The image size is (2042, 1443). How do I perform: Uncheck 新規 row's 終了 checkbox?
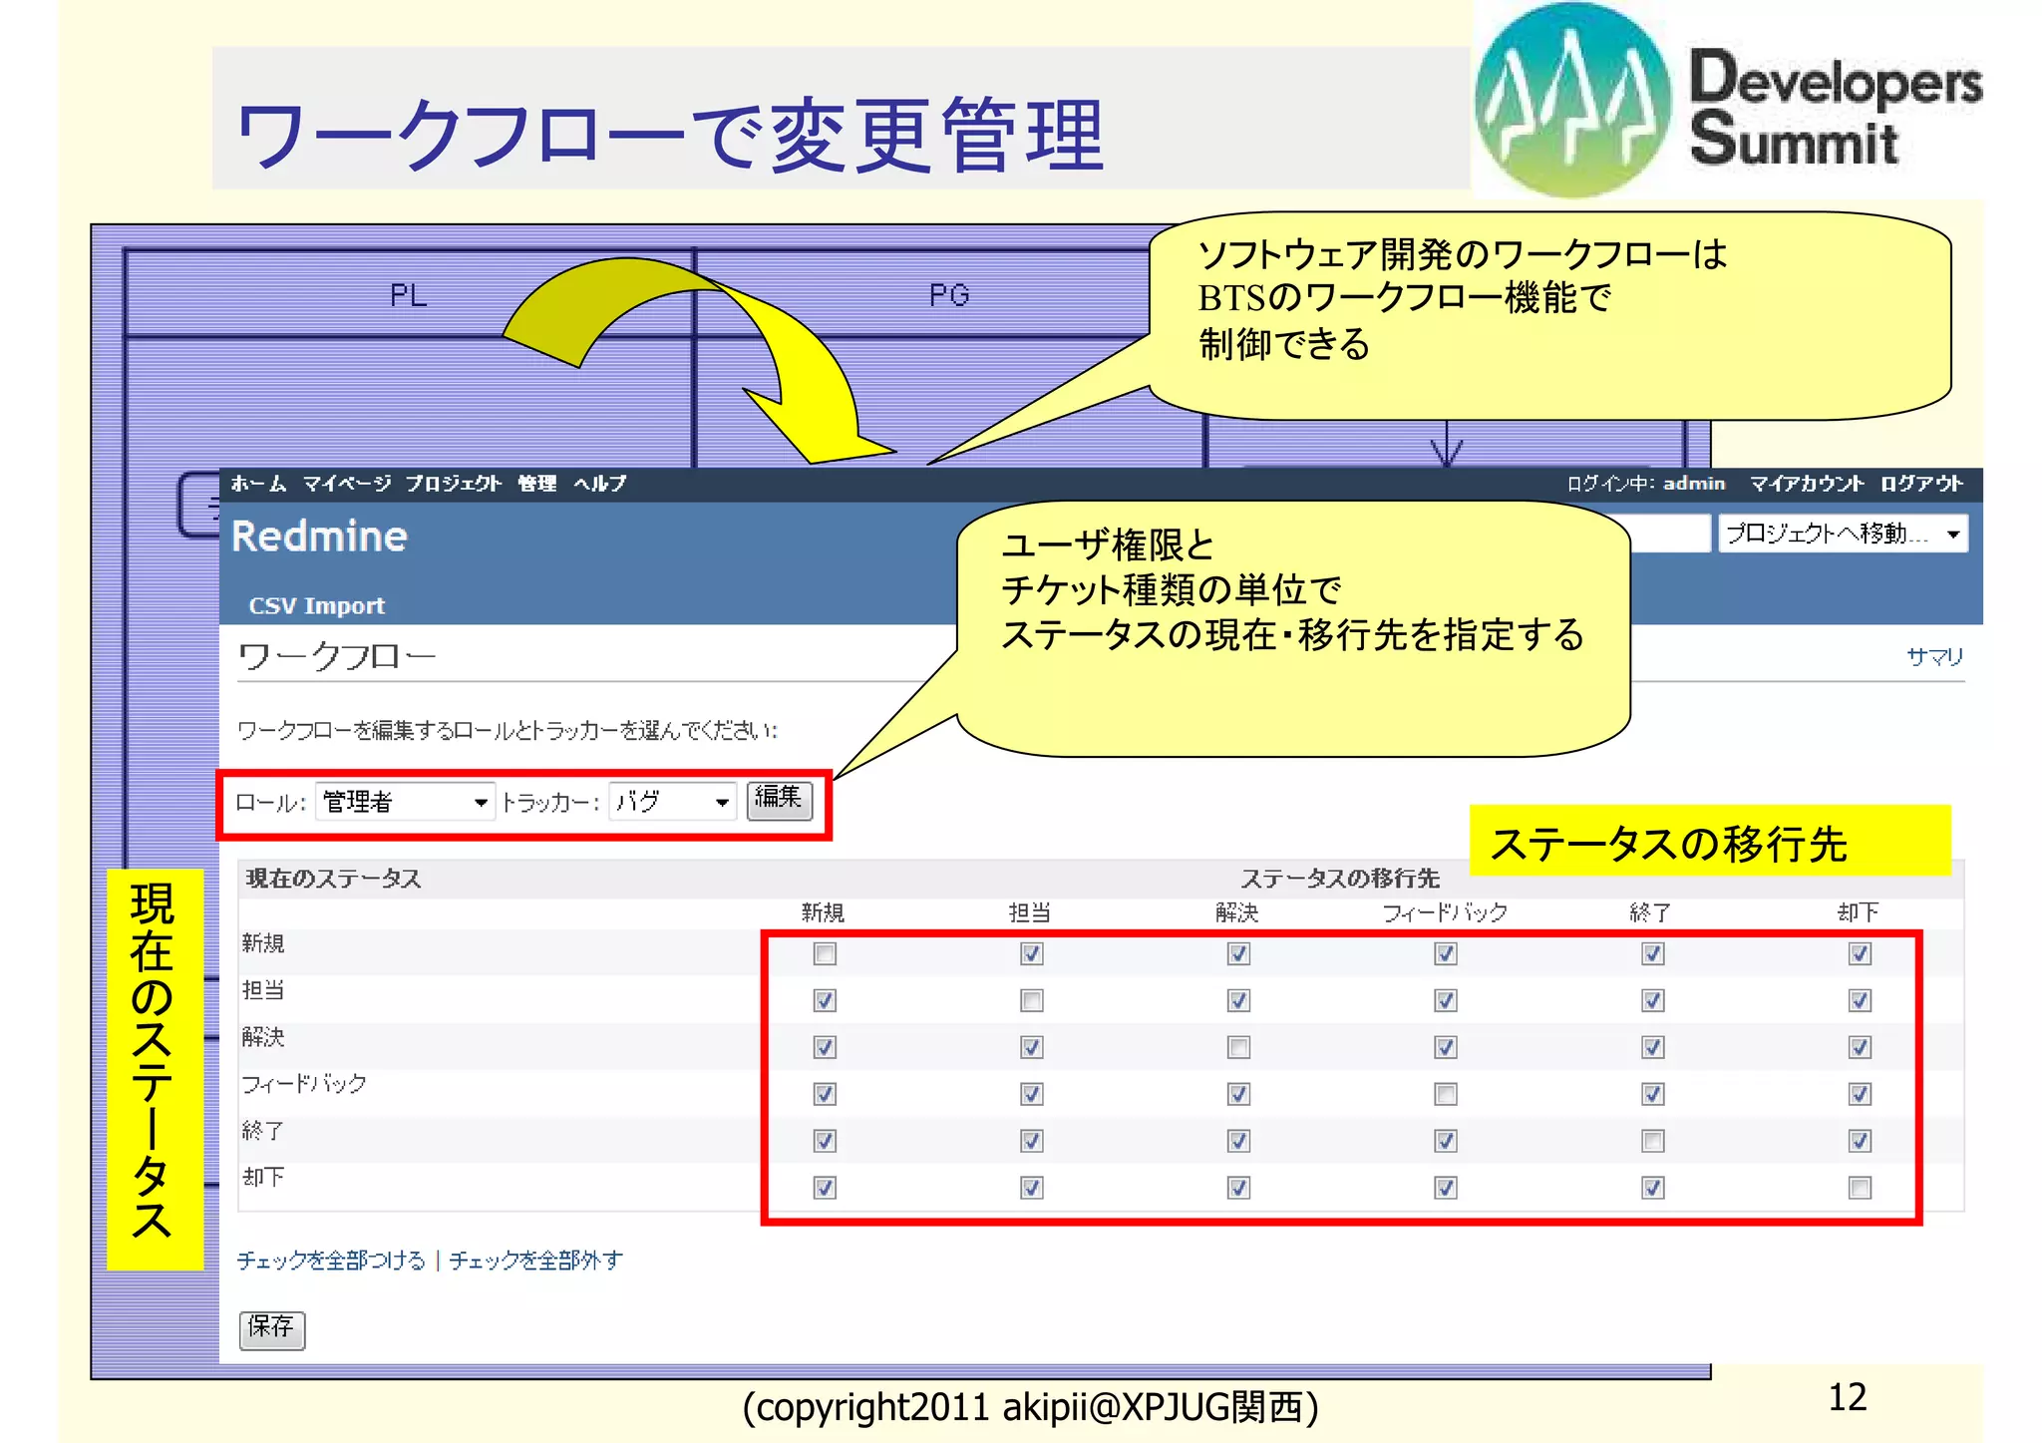(x=1653, y=954)
